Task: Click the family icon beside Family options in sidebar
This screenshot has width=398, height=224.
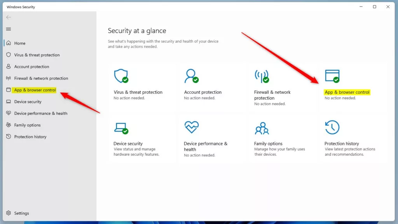Action: [x=9, y=125]
